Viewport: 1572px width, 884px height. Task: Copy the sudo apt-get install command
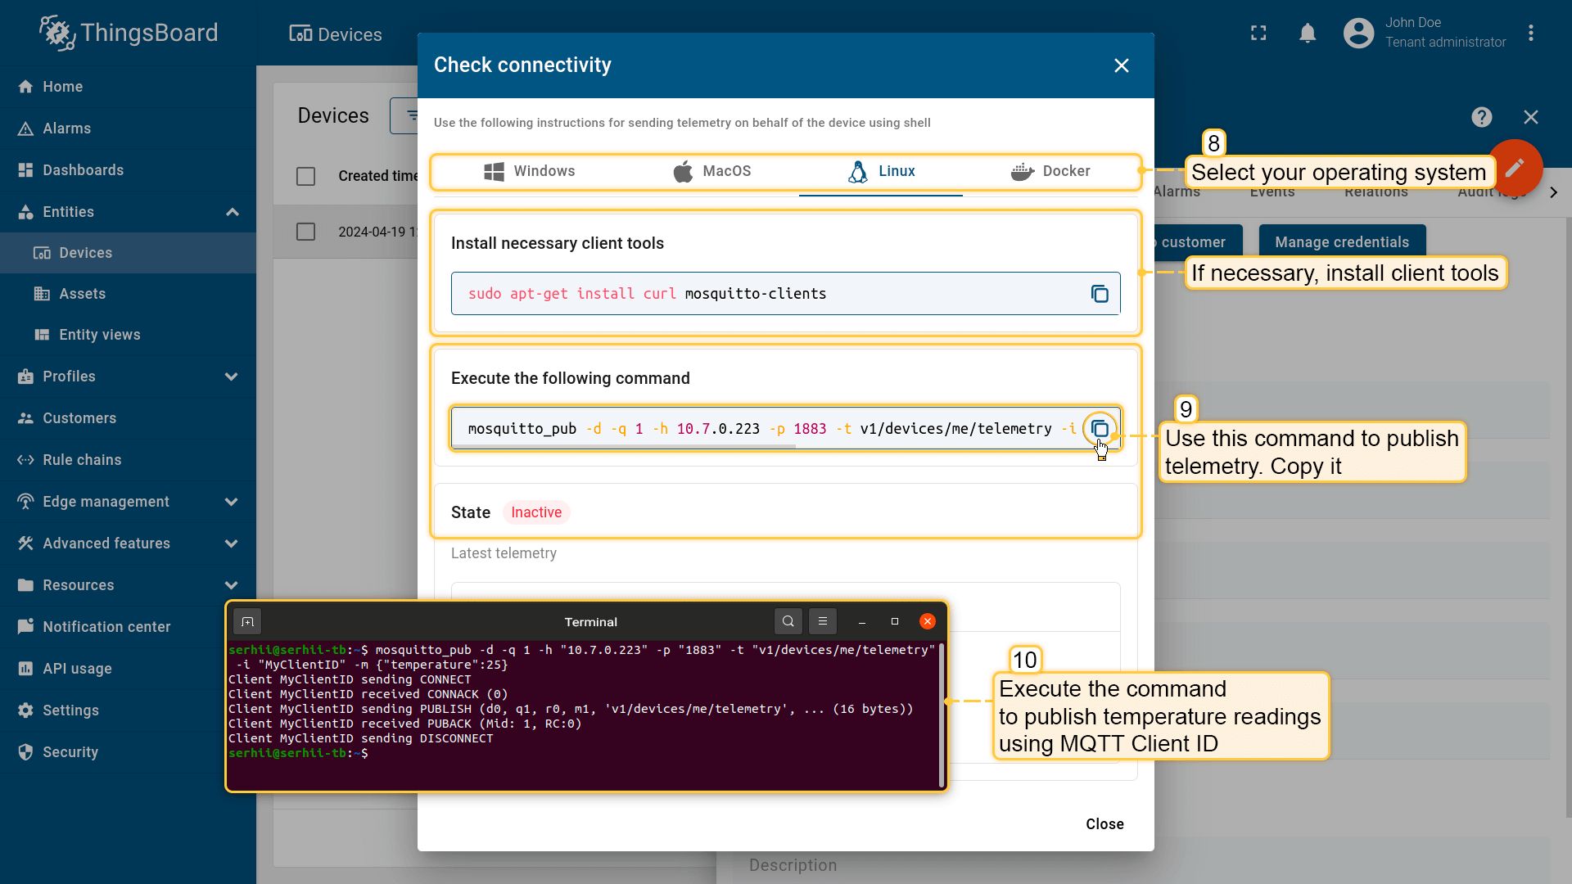tap(1100, 294)
